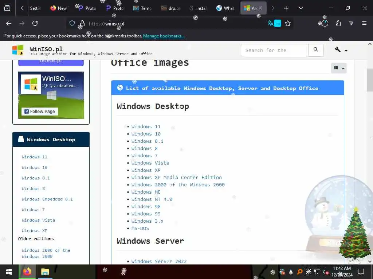
Task: Click the Windows Start button
Action: coord(9,272)
